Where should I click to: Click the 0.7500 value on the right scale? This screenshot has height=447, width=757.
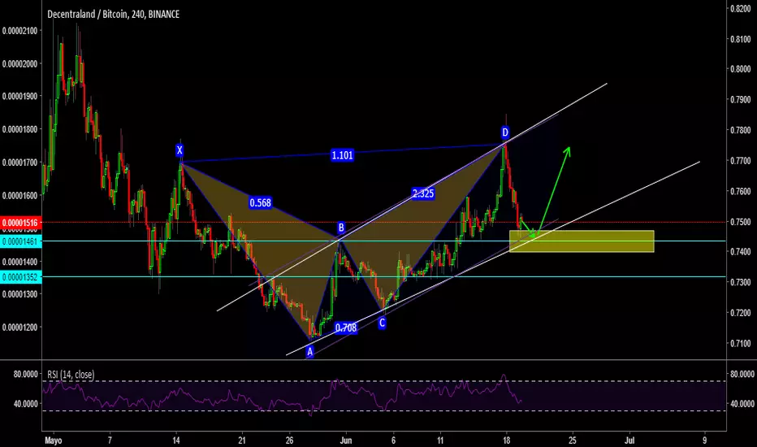pyautogui.click(x=741, y=222)
